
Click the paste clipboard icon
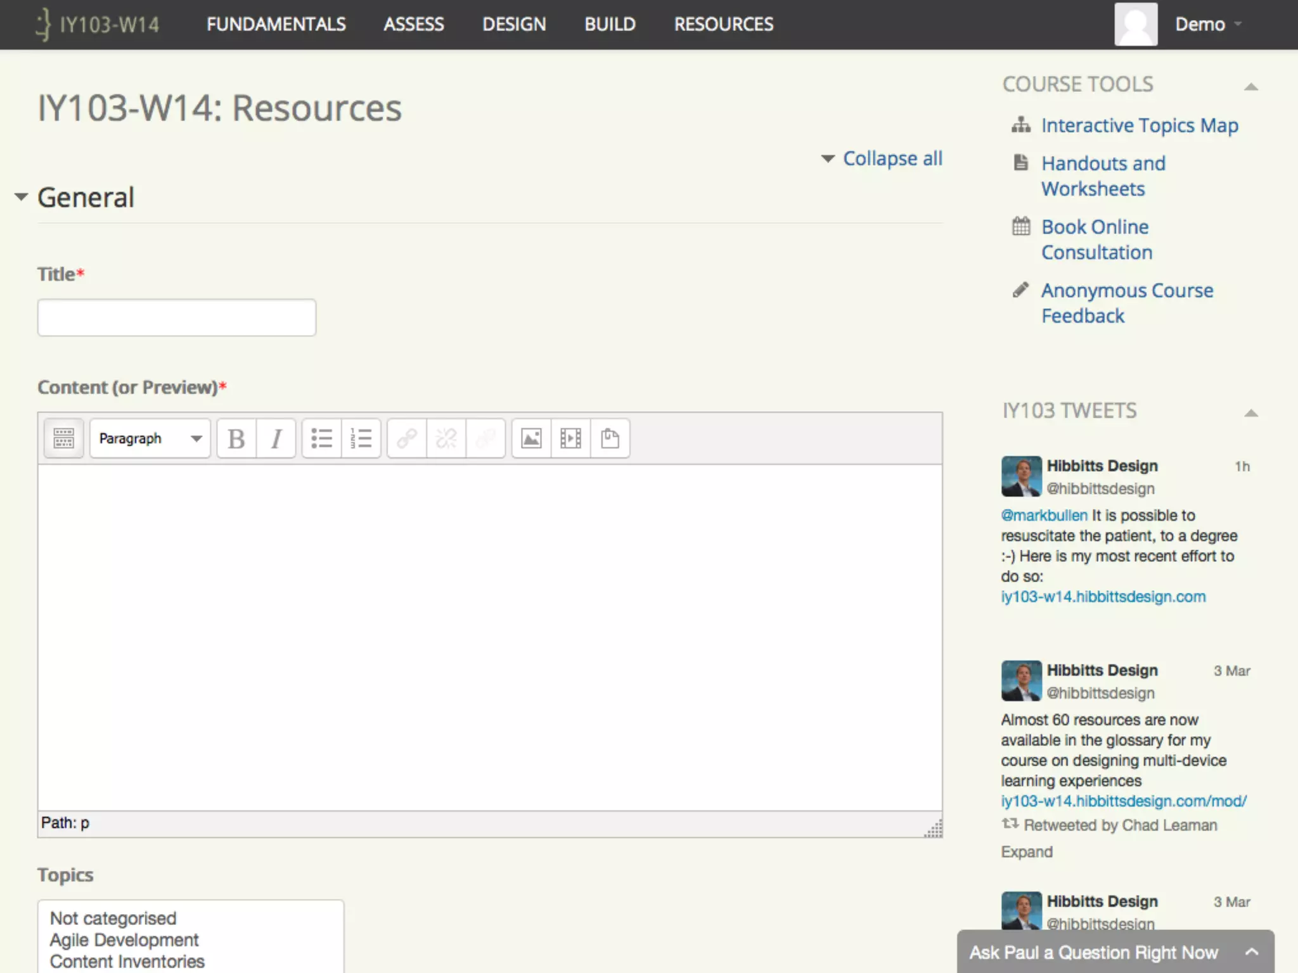click(610, 438)
